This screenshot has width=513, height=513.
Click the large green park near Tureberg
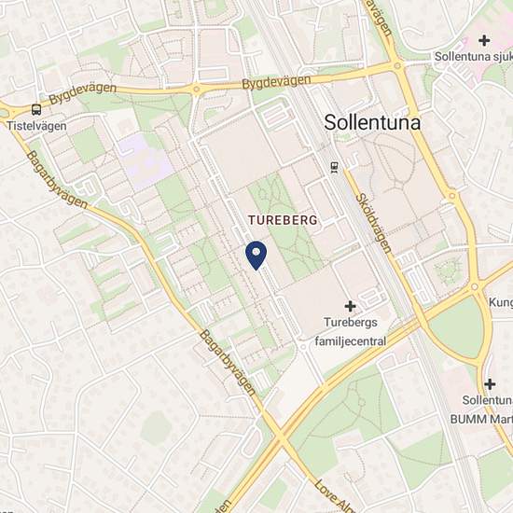pos(285,228)
